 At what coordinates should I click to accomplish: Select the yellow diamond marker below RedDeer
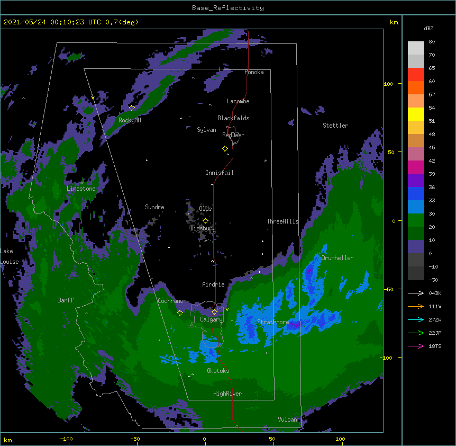point(225,149)
